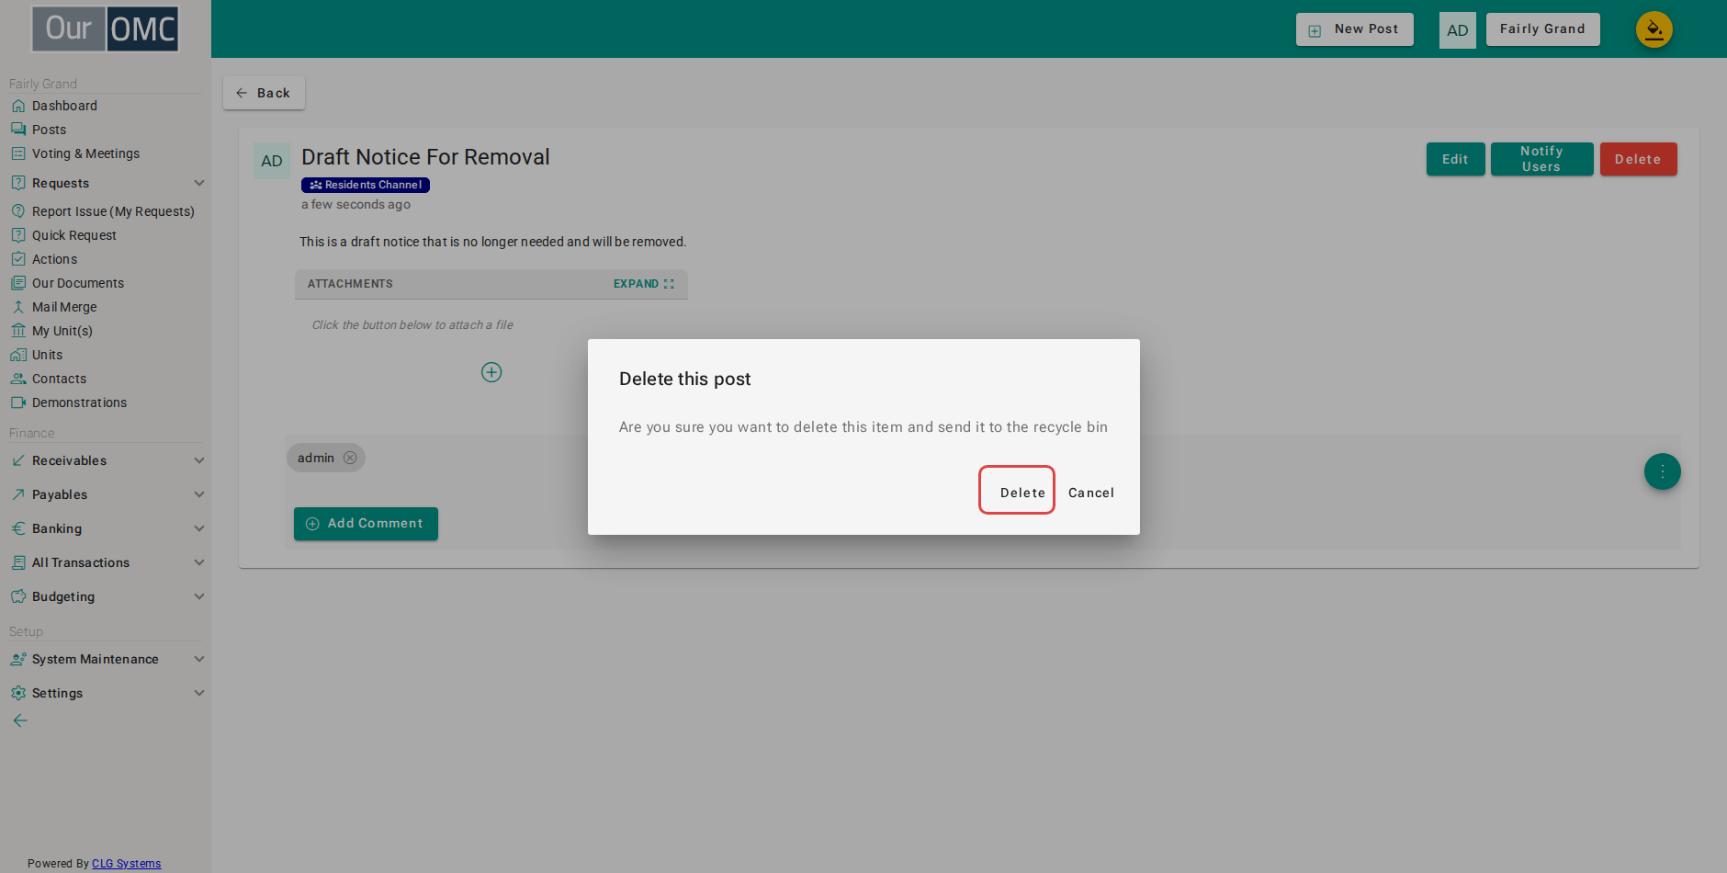1727x873 pixels.
Task: Click the AD avatar in header
Action: [x=1457, y=30]
